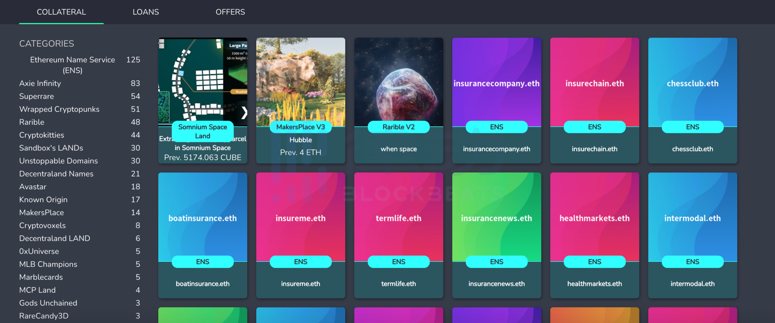Select the MLB Champions category
This screenshot has width=775, height=323.
pyautogui.click(x=80, y=264)
